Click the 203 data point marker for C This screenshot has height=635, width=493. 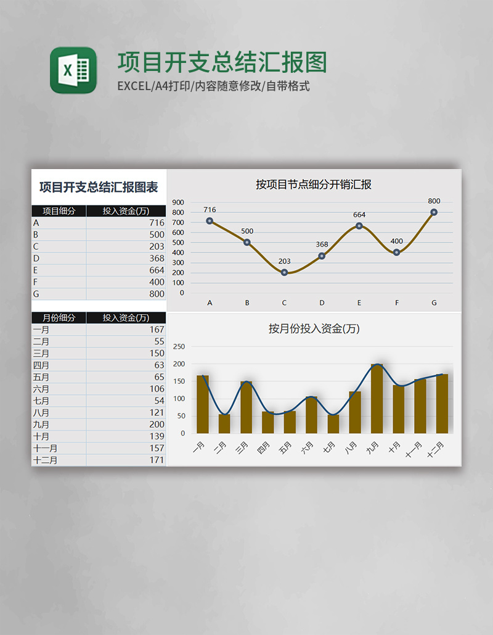[284, 272]
